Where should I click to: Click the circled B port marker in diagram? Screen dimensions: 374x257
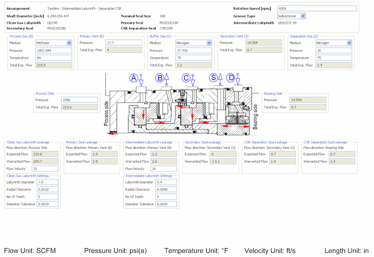coord(159,78)
